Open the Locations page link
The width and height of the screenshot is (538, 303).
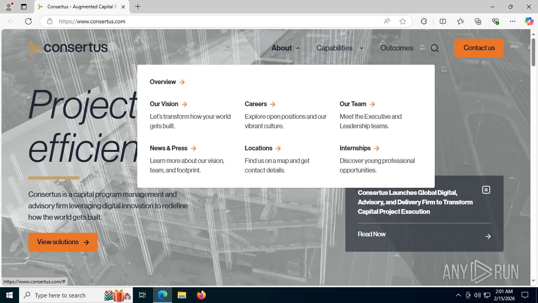click(x=263, y=148)
